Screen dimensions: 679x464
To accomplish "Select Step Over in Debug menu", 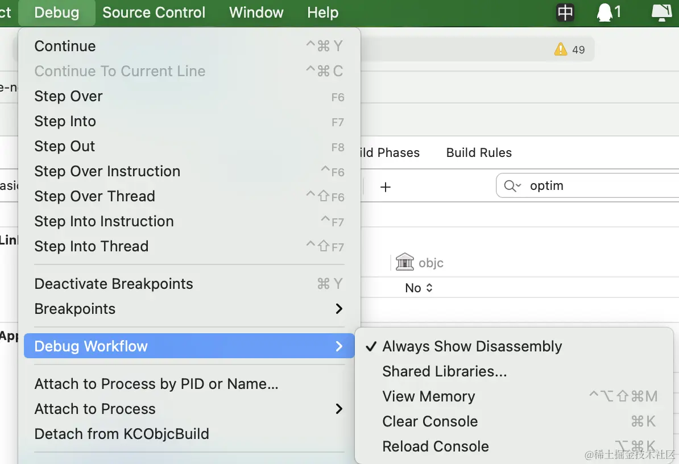I will pyautogui.click(x=68, y=96).
